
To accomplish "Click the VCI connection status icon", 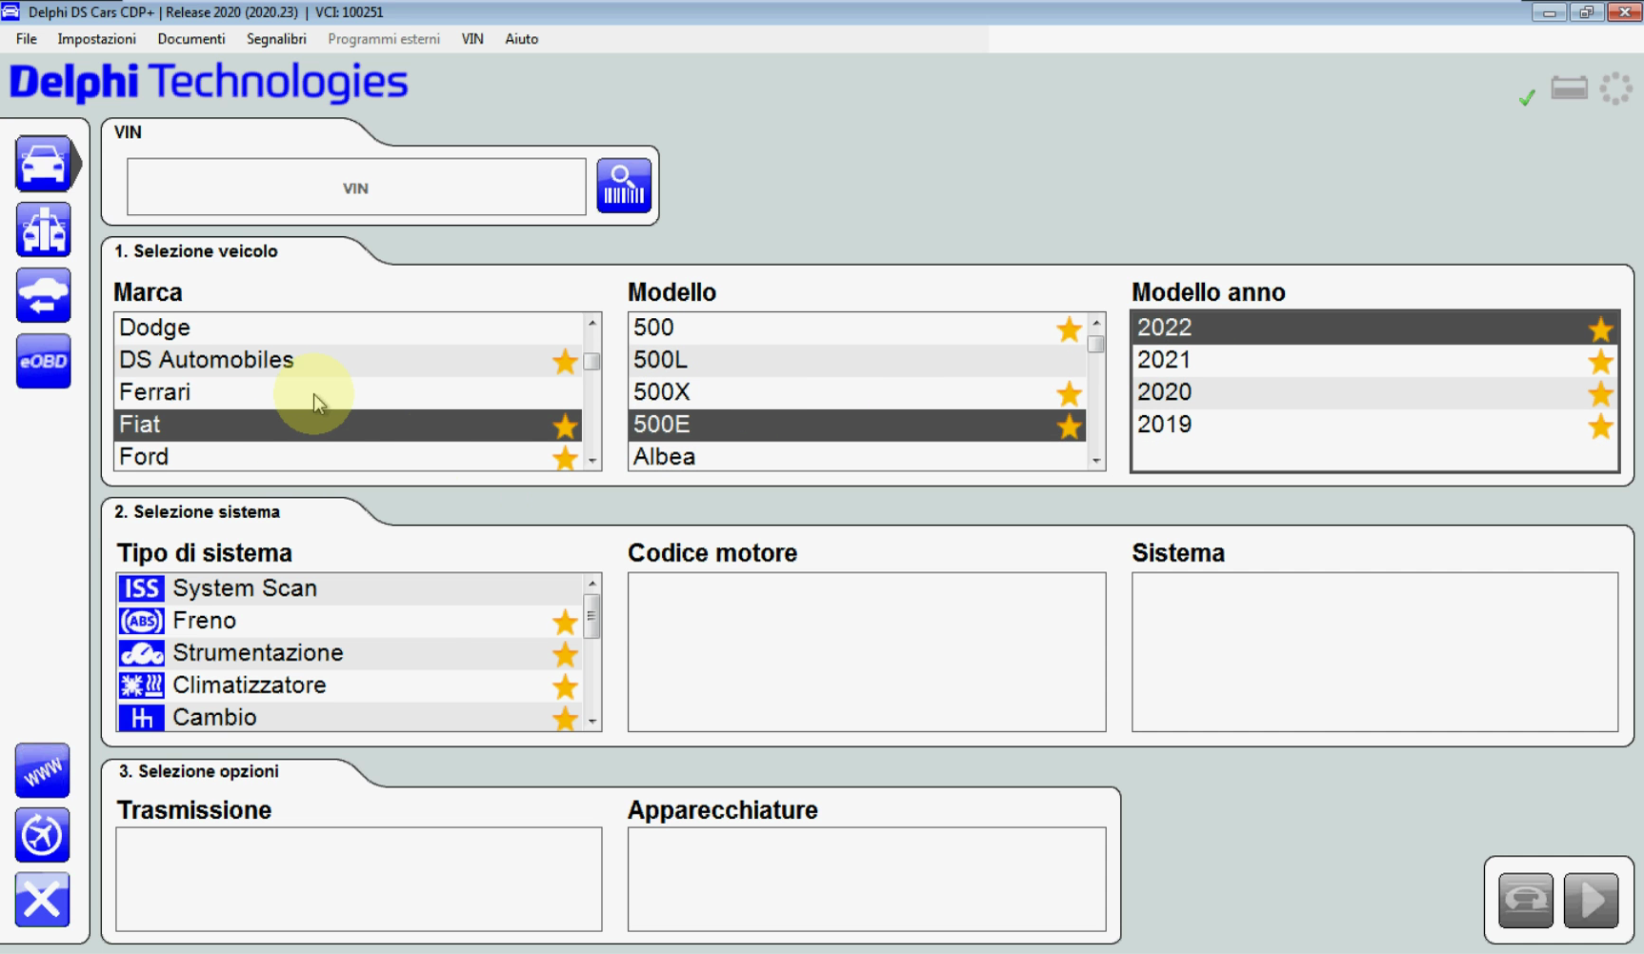I will [1570, 89].
